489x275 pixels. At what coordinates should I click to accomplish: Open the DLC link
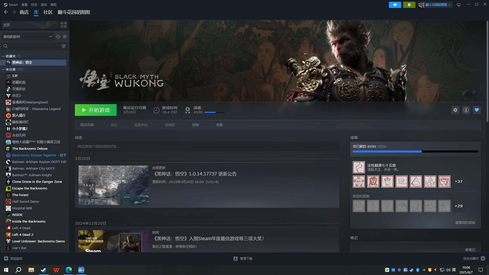(x=114, y=125)
